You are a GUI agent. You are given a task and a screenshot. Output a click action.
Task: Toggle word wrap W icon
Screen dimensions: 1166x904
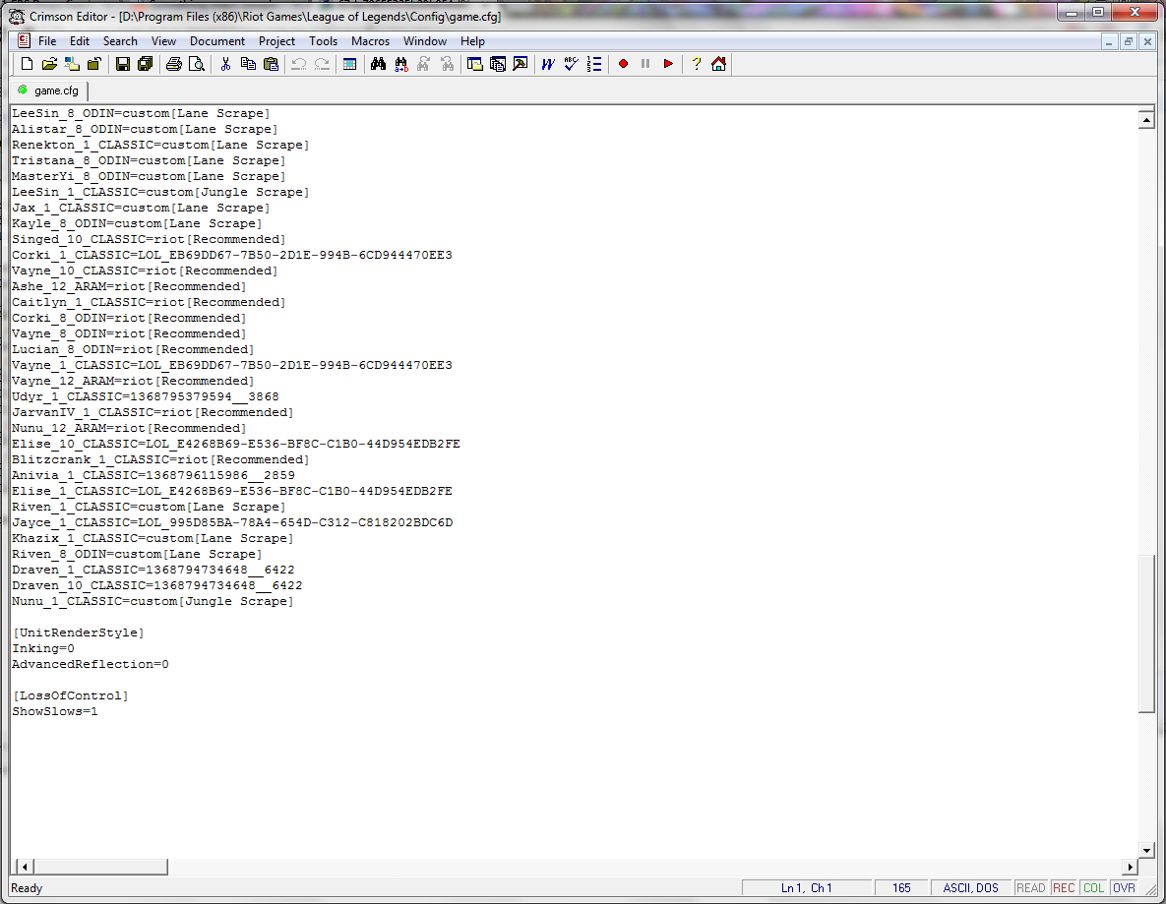click(x=548, y=64)
